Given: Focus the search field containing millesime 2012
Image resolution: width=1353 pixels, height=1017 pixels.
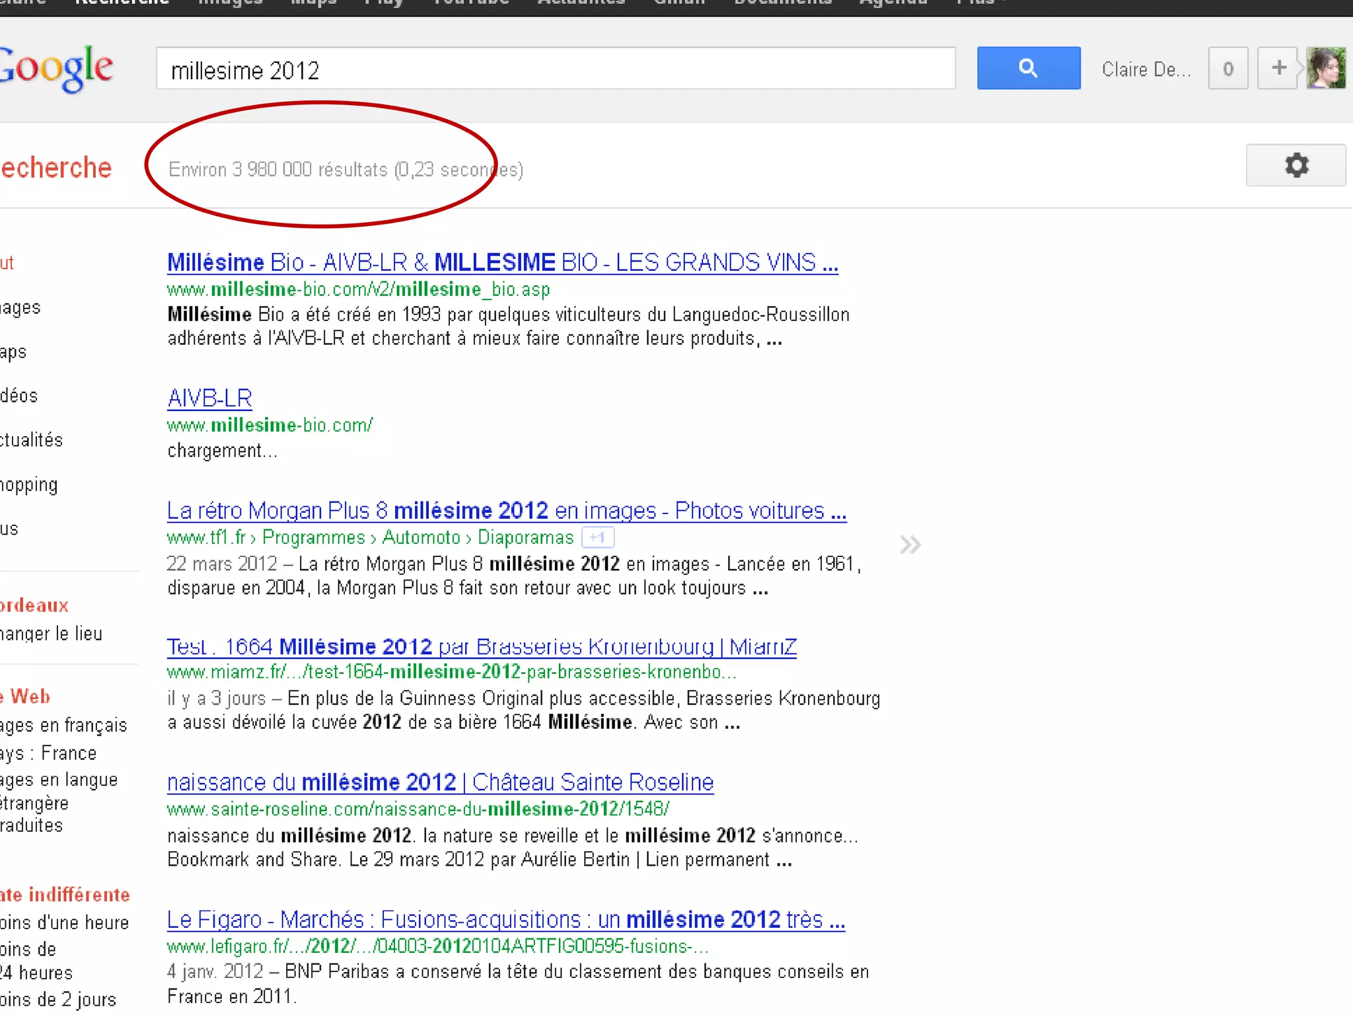Looking at the screenshot, I should [x=556, y=68].
